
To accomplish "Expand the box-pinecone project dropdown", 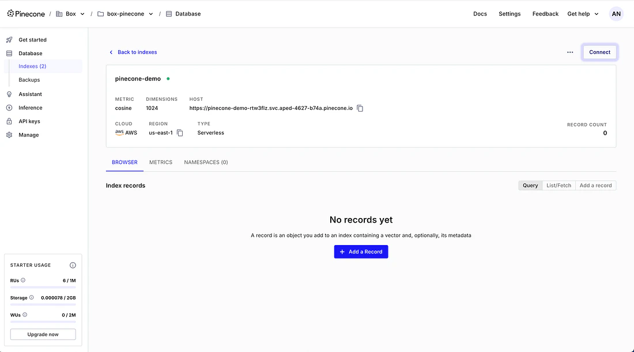I will pyautogui.click(x=151, y=14).
